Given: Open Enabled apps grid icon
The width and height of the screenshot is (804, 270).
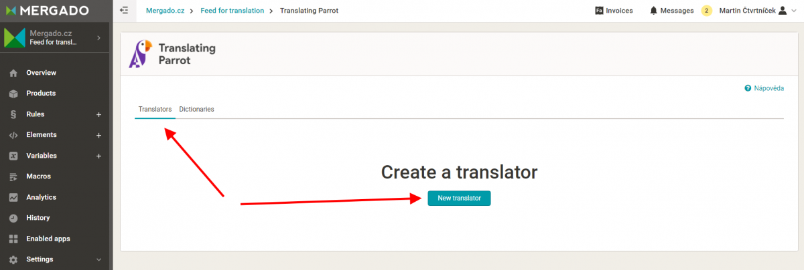Looking at the screenshot, I should [x=13, y=239].
